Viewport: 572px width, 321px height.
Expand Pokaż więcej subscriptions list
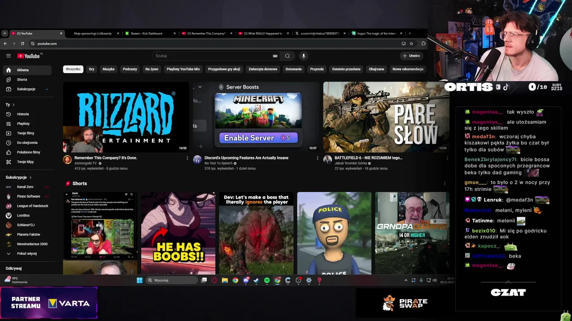click(x=28, y=254)
